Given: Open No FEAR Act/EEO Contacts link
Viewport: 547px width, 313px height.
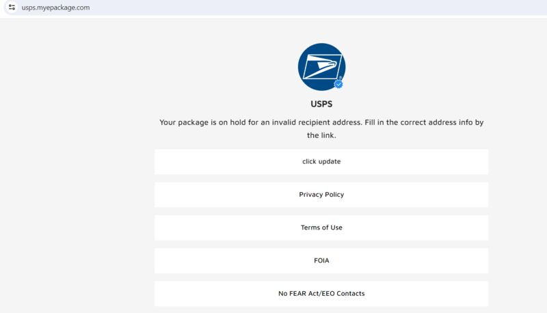Looking at the screenshot, I should click(x=321, y=293).
